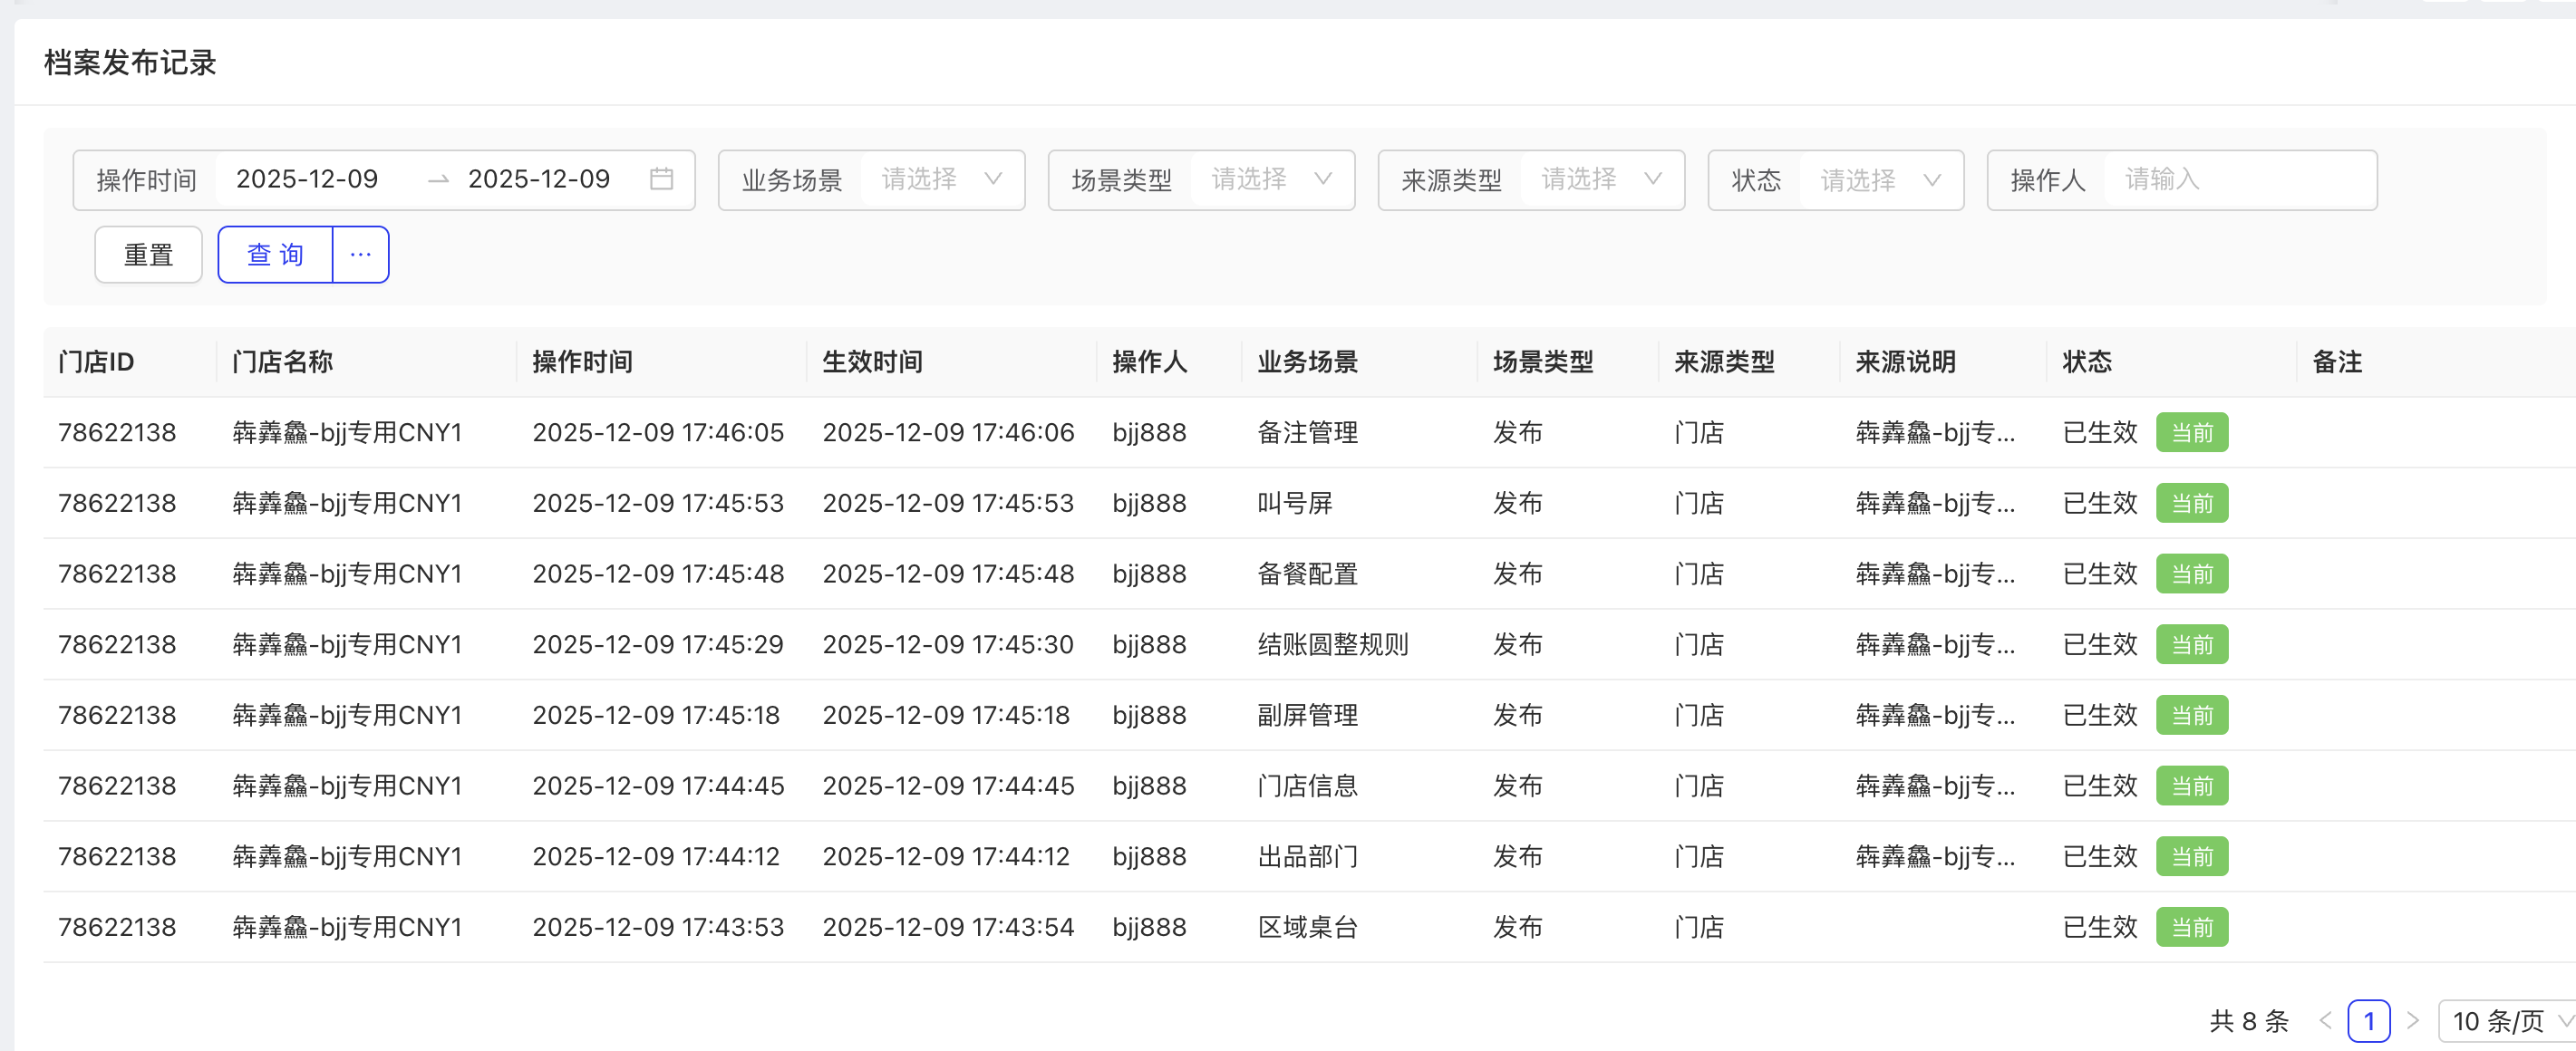
Task: Click the 操作时间 column header
Action: 582,362
